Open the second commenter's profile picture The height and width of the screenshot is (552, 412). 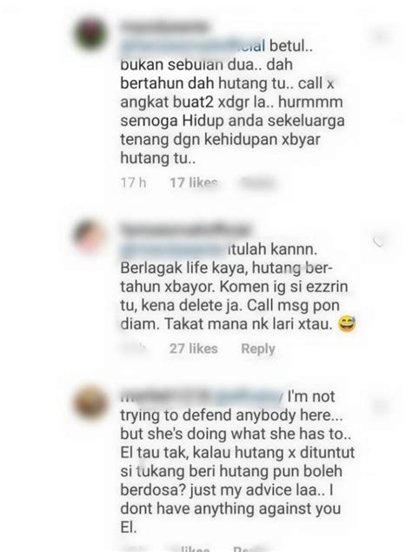pos(90,236)
